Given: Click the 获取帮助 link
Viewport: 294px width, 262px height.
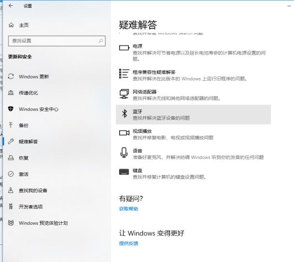Looking at the screenshot, I should pyautogui.click(x=129, y=209).
